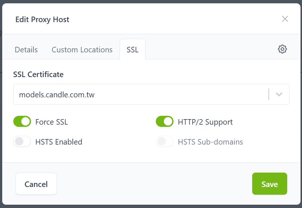Image resolution: width=302 pixels, height=208 pixels.
Task: Open the SSL Certificate combo box
Action: pyautogui.click(x=140, y=94)
